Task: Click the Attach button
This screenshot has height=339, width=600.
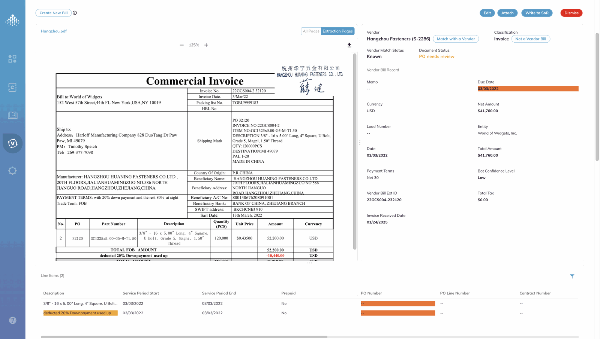Action: pyautogui.click(x=507, y=13)
